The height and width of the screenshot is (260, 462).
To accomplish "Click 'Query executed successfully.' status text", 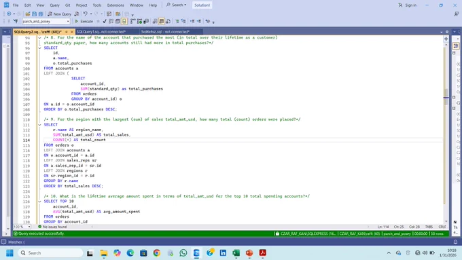I will [x=41, y=234].
